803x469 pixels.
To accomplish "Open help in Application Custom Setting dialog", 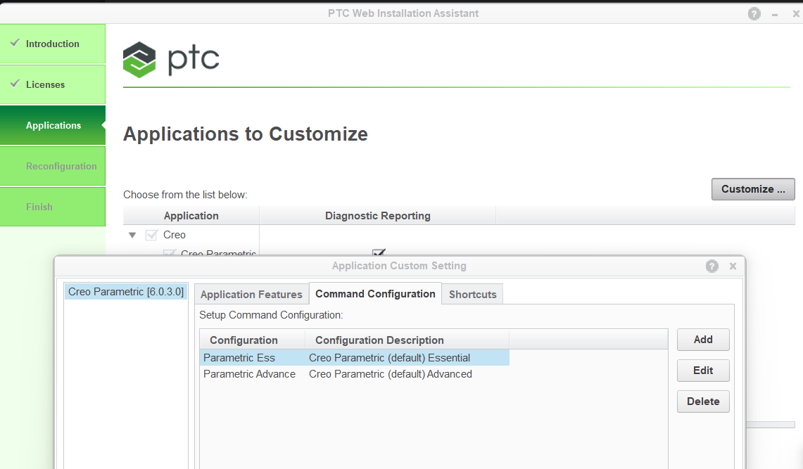I will pyautogui.click(x=712, y=266).
